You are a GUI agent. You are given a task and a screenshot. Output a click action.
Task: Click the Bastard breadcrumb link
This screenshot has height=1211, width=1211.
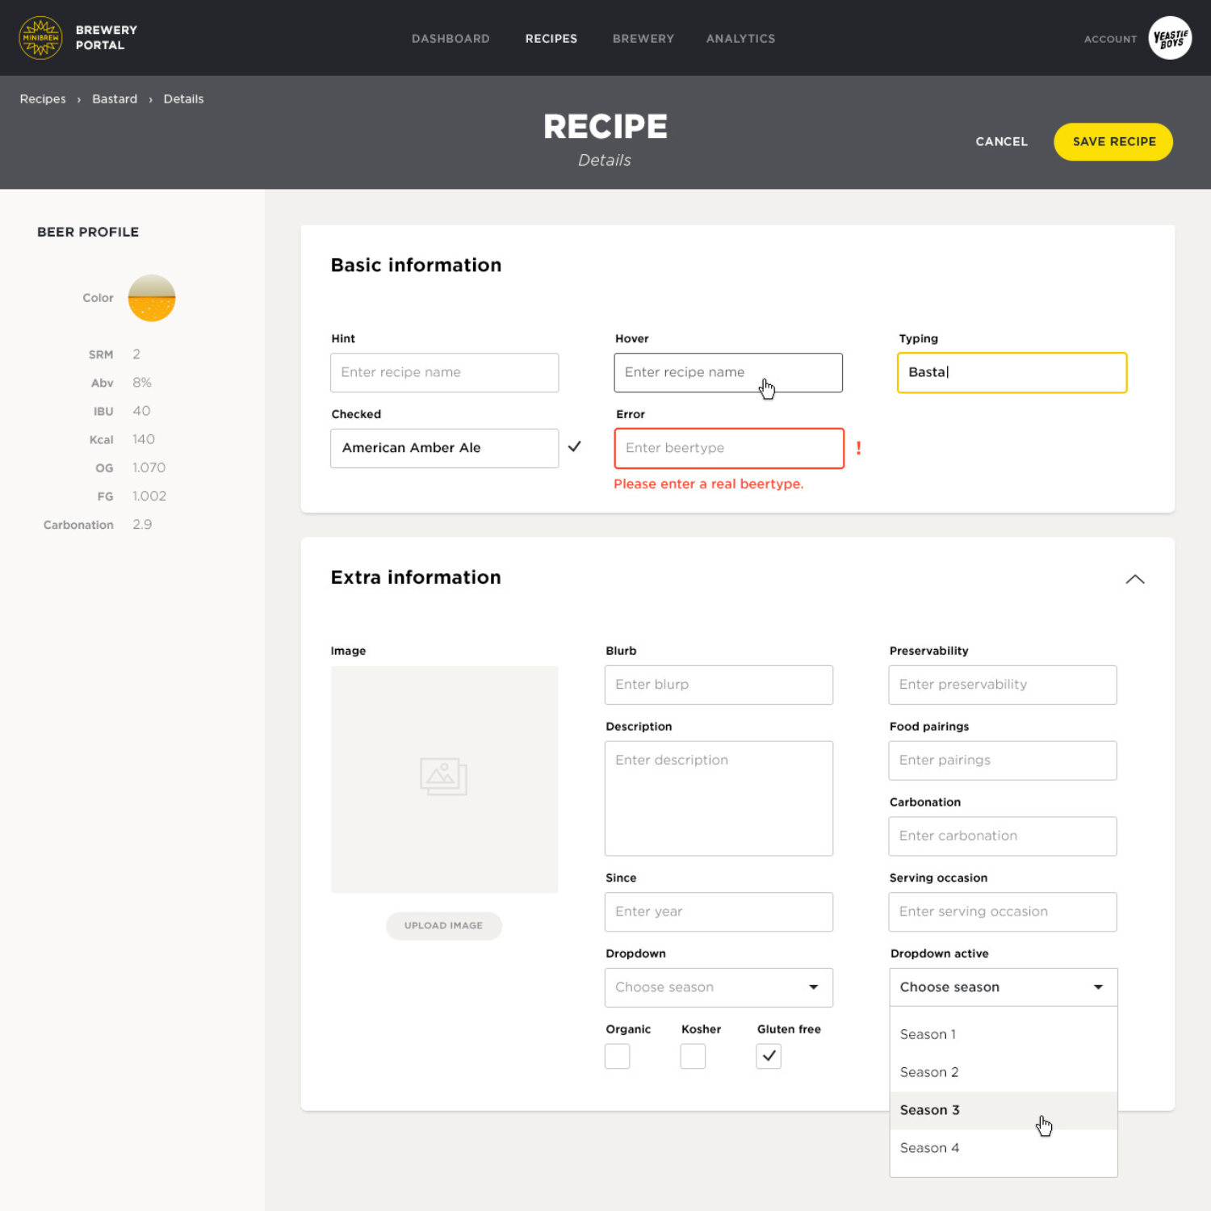[x=115, y=98]
